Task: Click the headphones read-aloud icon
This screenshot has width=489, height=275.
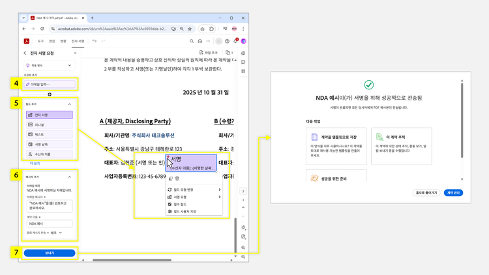Action: (200, 41)
